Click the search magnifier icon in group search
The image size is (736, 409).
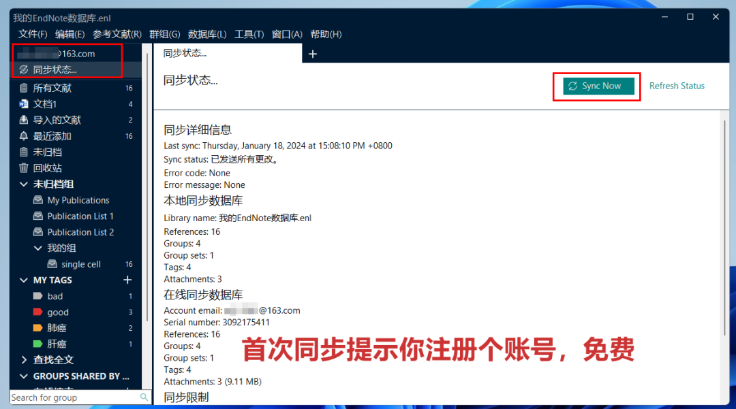[144, 397]
